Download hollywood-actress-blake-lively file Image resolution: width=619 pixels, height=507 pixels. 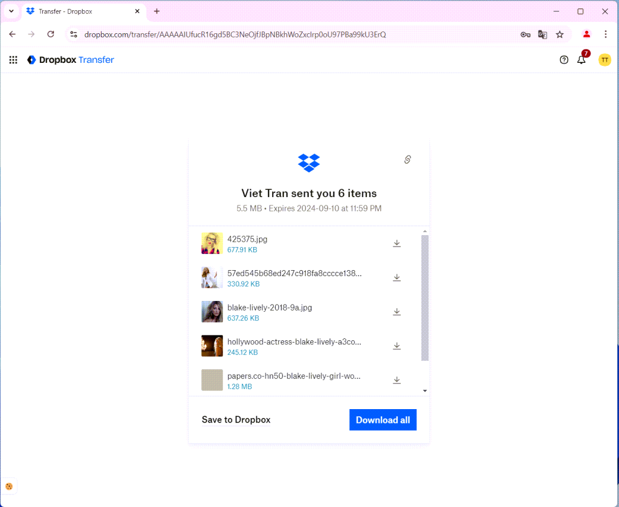pos(397,346)
